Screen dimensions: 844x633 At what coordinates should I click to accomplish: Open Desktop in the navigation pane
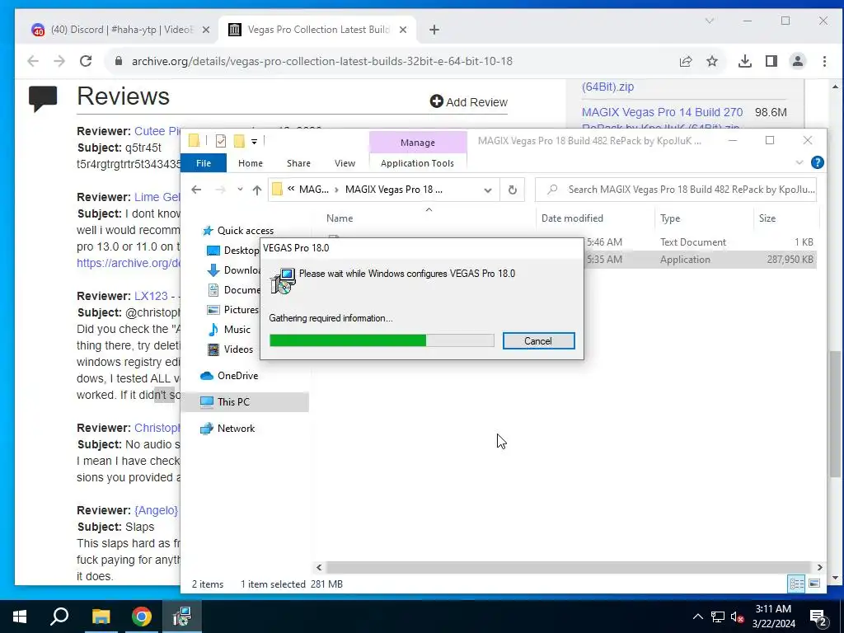pos(233,251)
